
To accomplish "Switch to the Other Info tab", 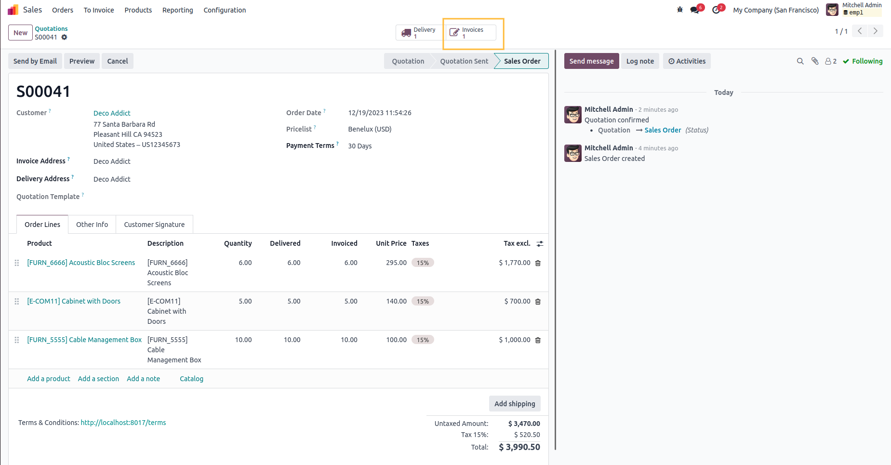I will pos(92,225).
